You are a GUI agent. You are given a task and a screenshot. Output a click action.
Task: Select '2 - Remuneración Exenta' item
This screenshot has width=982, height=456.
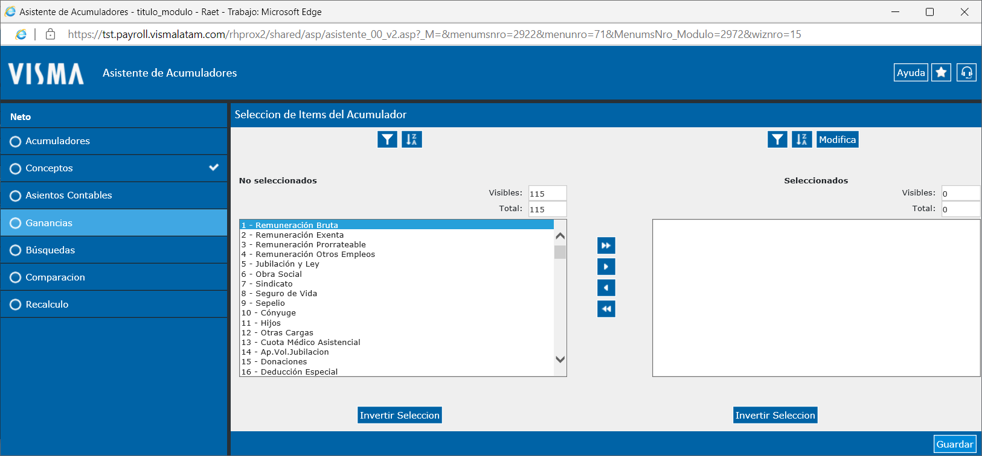397,235
